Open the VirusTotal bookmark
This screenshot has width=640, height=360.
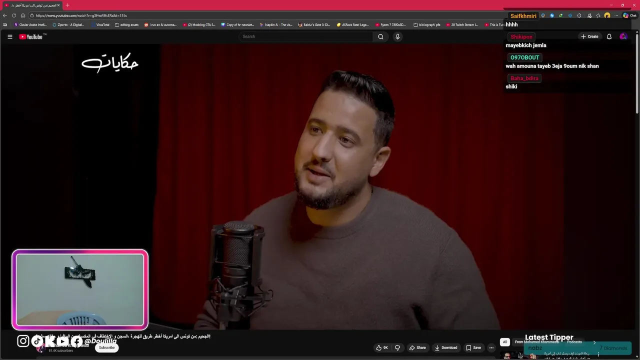pos(100,24)
